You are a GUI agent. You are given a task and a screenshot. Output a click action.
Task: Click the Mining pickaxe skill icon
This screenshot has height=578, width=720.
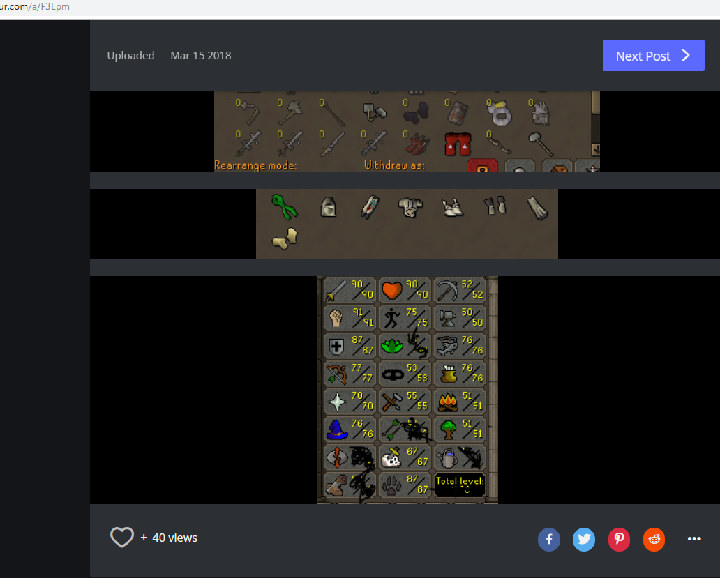(447, 290)
